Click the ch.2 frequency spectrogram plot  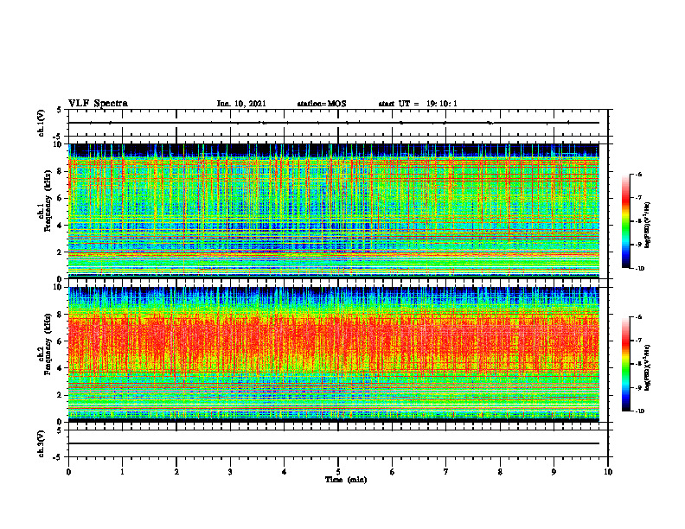click(x=334, y=354)
